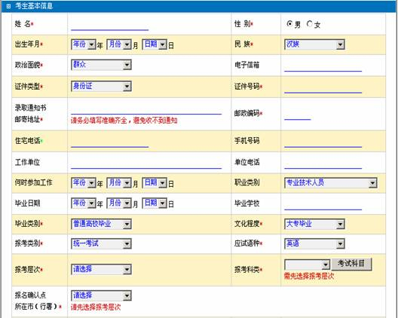Open birth year 年份 dropdown in 出生年月
This screenshot has width=398, height=318.
click(84, 44)
